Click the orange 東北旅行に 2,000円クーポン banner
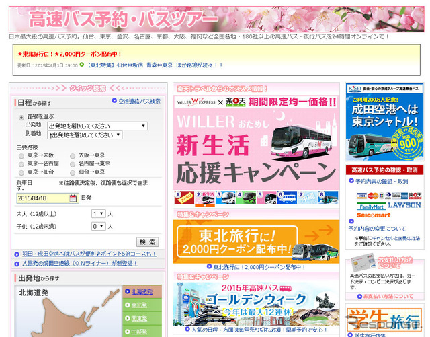430x337 pixels. (x=256, y=241)
